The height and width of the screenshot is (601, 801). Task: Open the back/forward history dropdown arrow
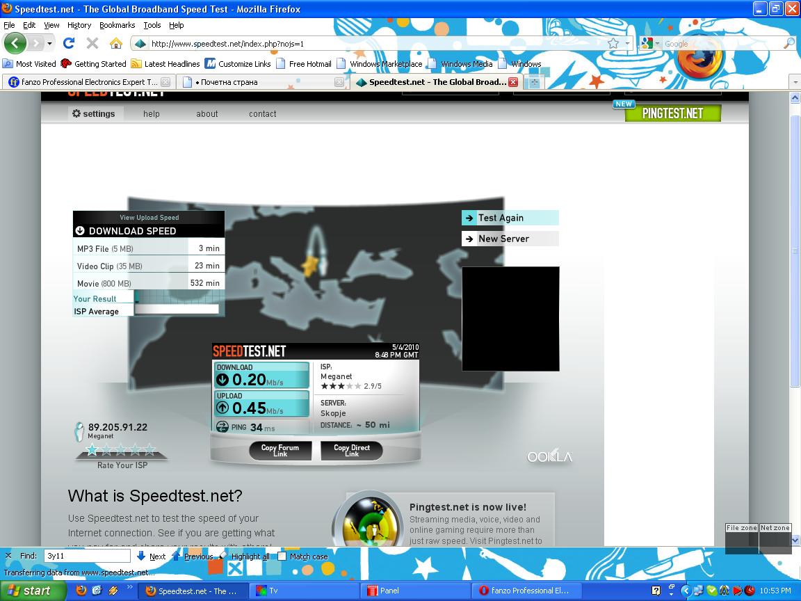pyautogui.click(x=49, y=44)
